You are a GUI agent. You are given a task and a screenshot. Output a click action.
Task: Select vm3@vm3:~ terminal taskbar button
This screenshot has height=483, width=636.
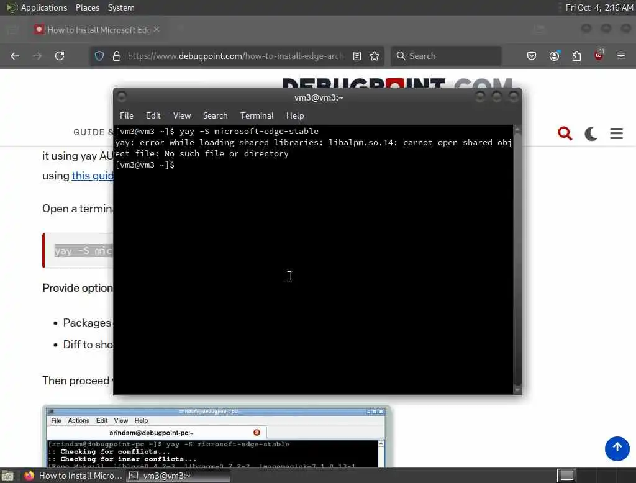[178, 476]
